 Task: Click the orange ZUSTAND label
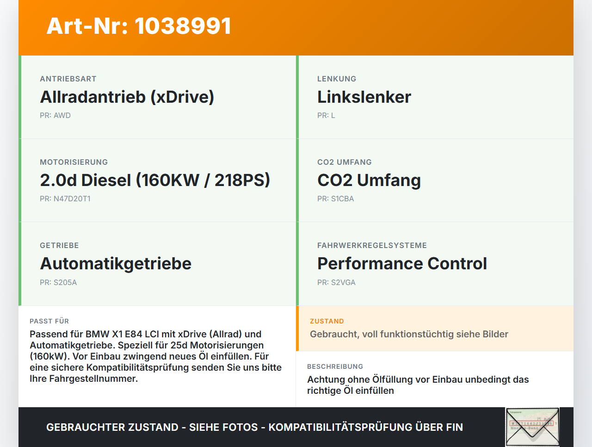coord(327,321)
